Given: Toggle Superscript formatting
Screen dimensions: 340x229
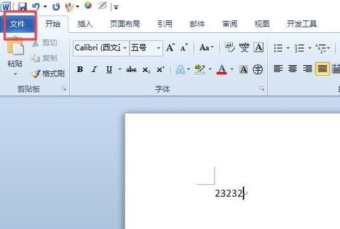Looking at the screenshot, I should point(160,70).
